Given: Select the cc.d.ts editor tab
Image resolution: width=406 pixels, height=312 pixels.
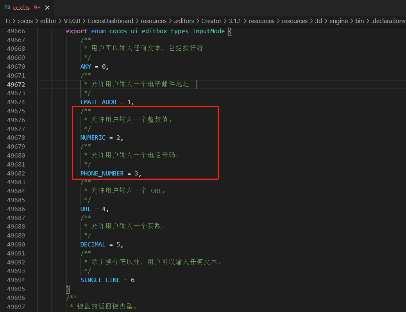Looking at the screenshot, I should tap(27, 8).
